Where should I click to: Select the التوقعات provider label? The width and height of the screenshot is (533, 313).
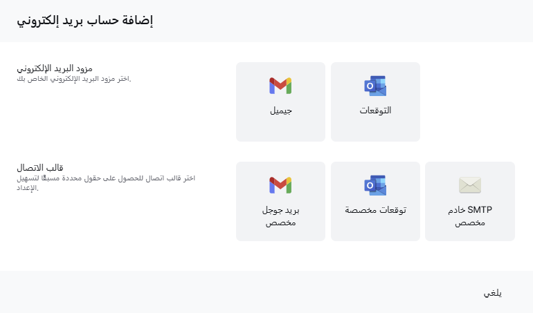point(375,111)
